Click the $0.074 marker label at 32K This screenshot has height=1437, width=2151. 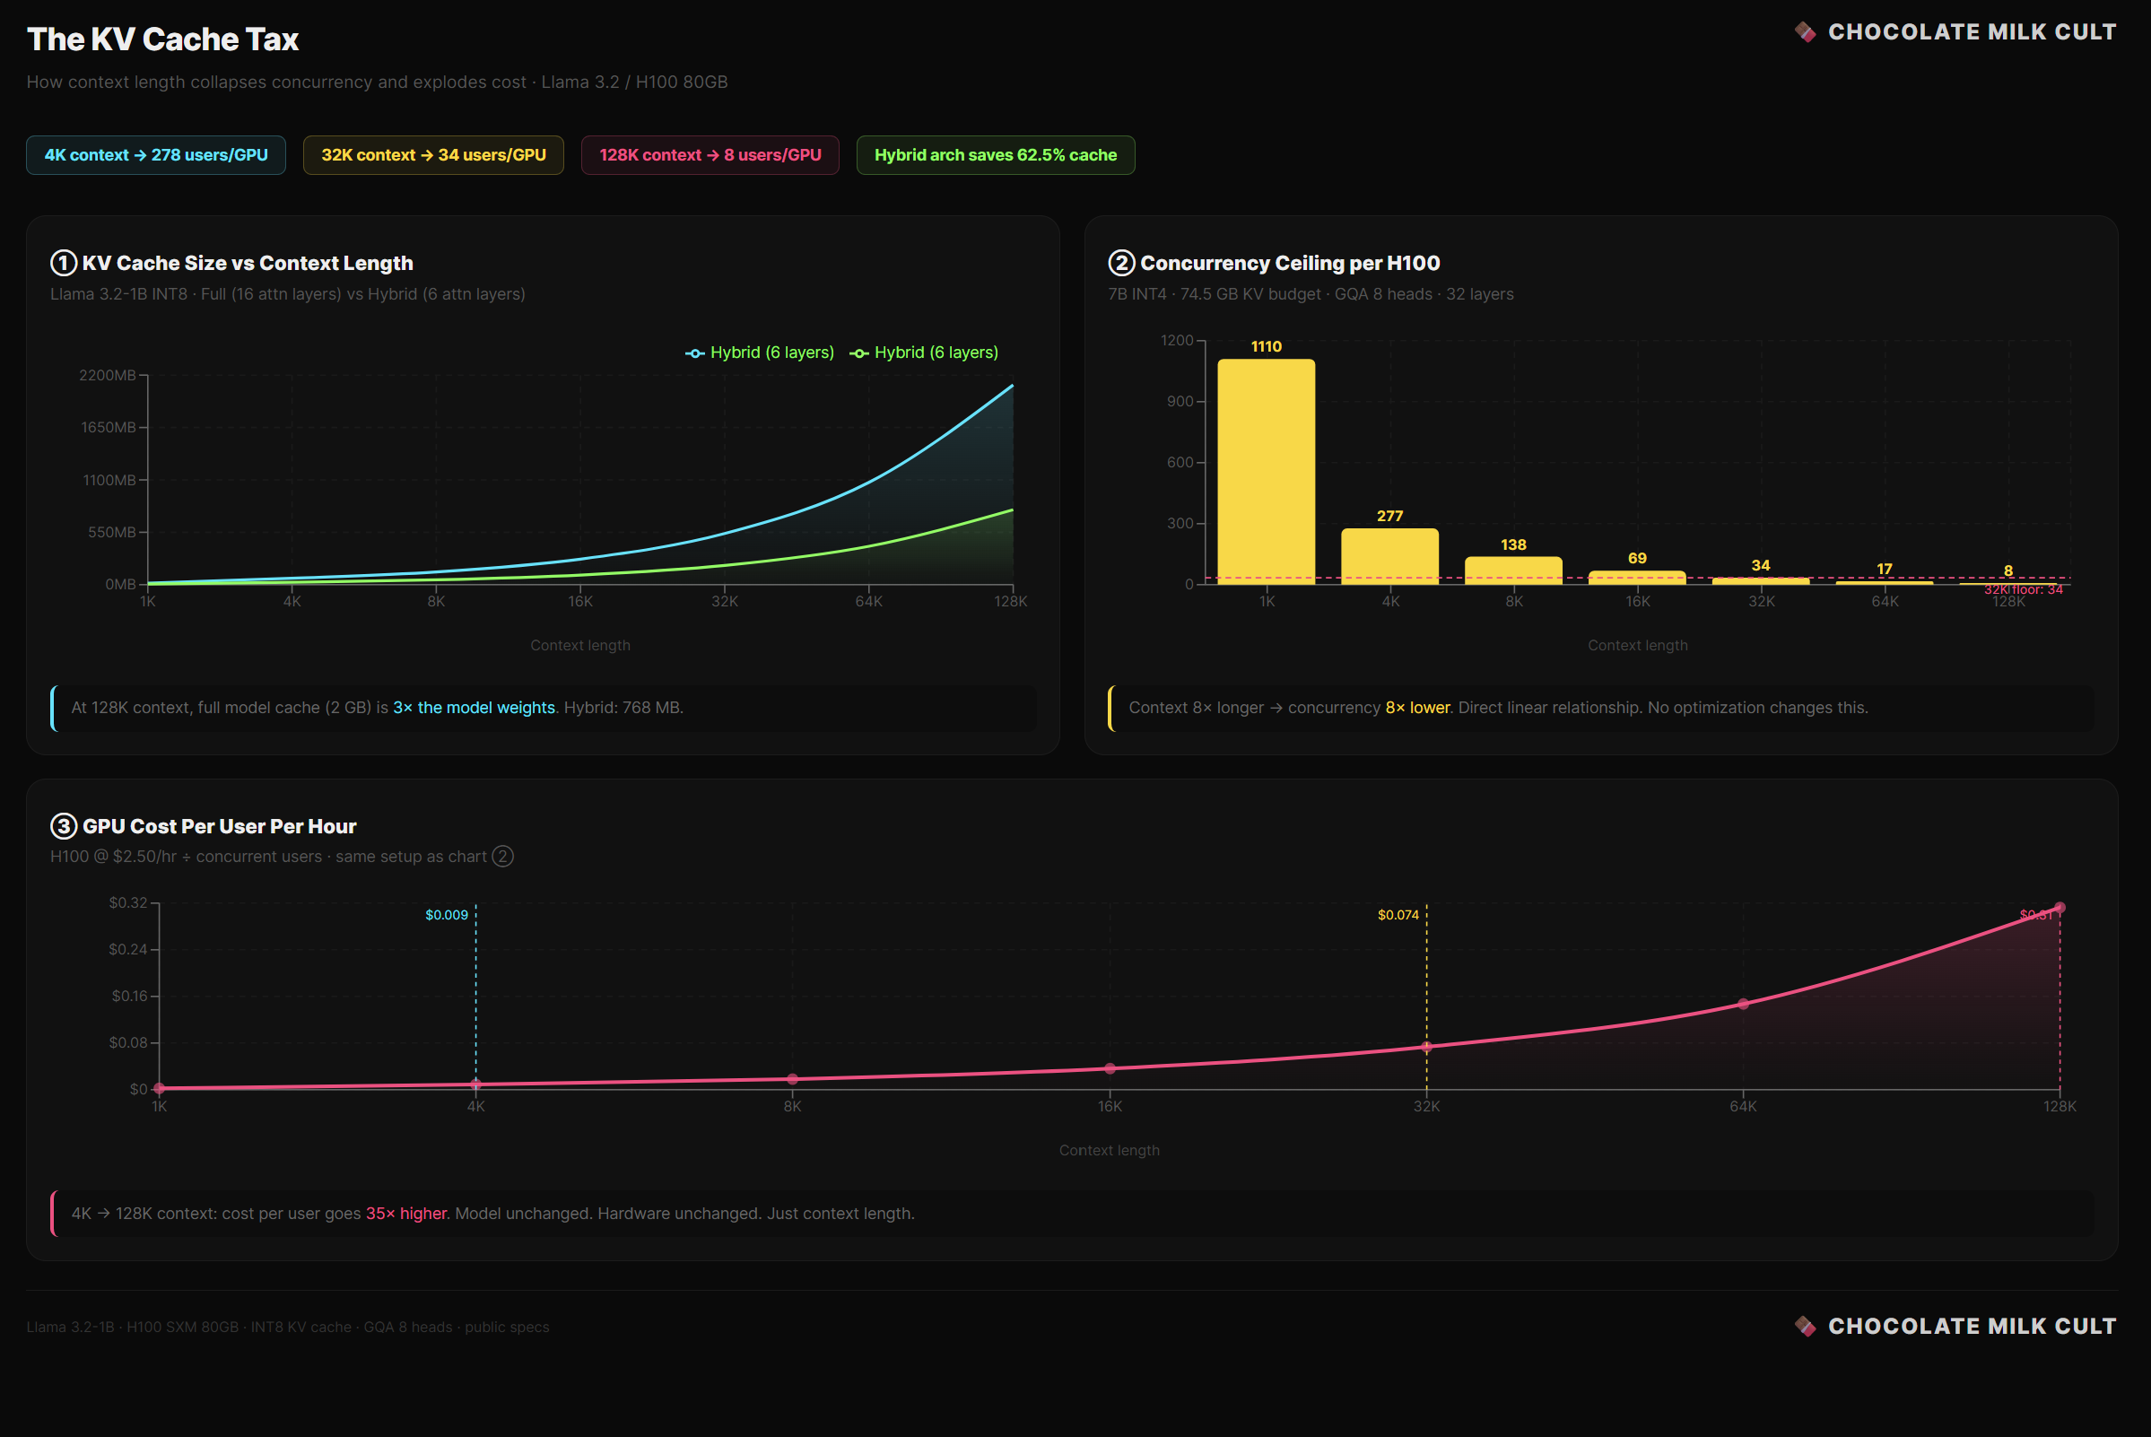(x=1398, y=915)
